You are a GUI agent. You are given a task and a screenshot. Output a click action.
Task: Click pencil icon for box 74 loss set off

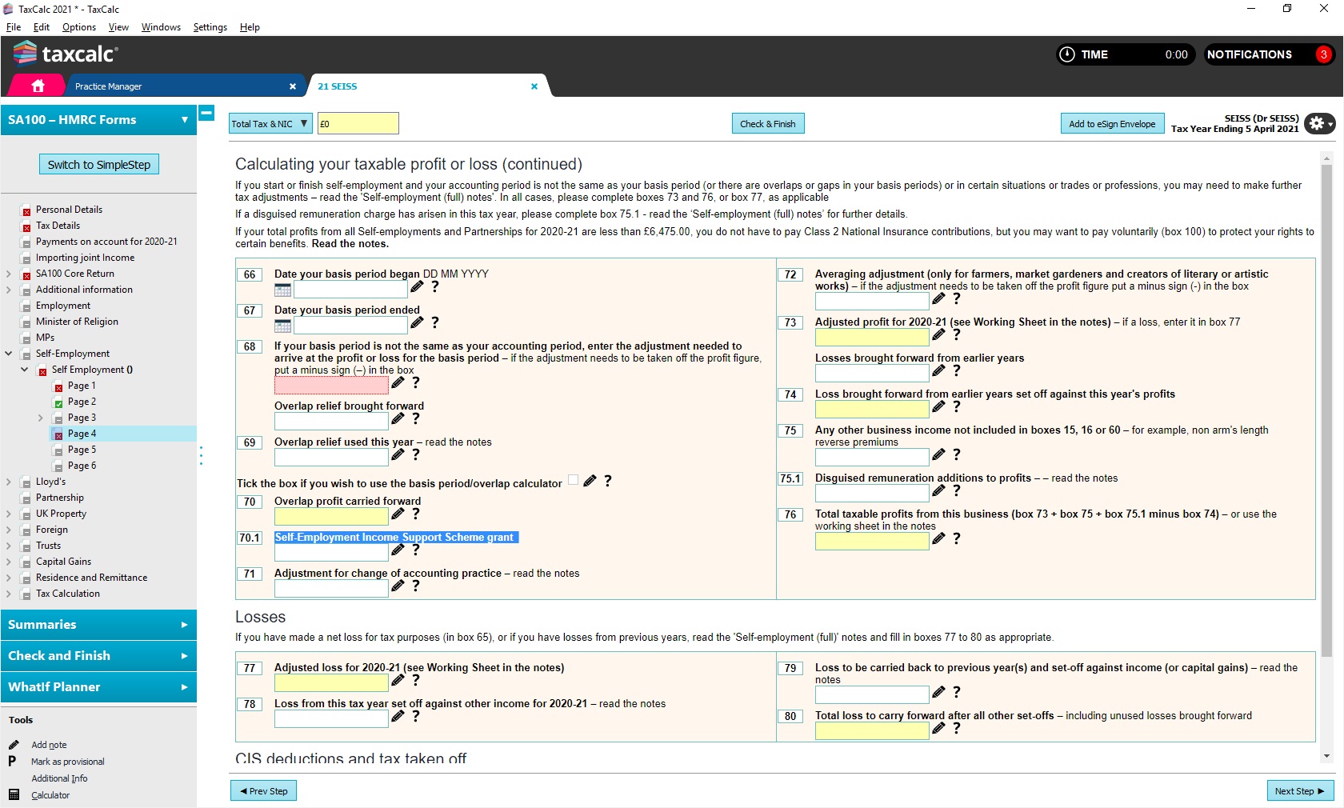point(938,406)
